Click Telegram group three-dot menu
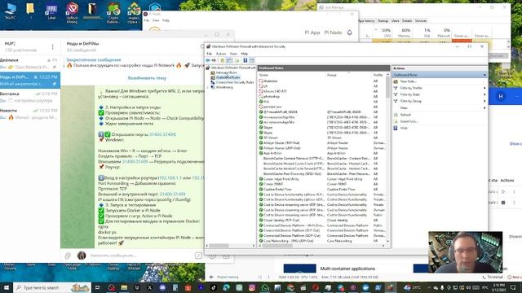Screen dimensions: 522x293 tap(52, 47)
